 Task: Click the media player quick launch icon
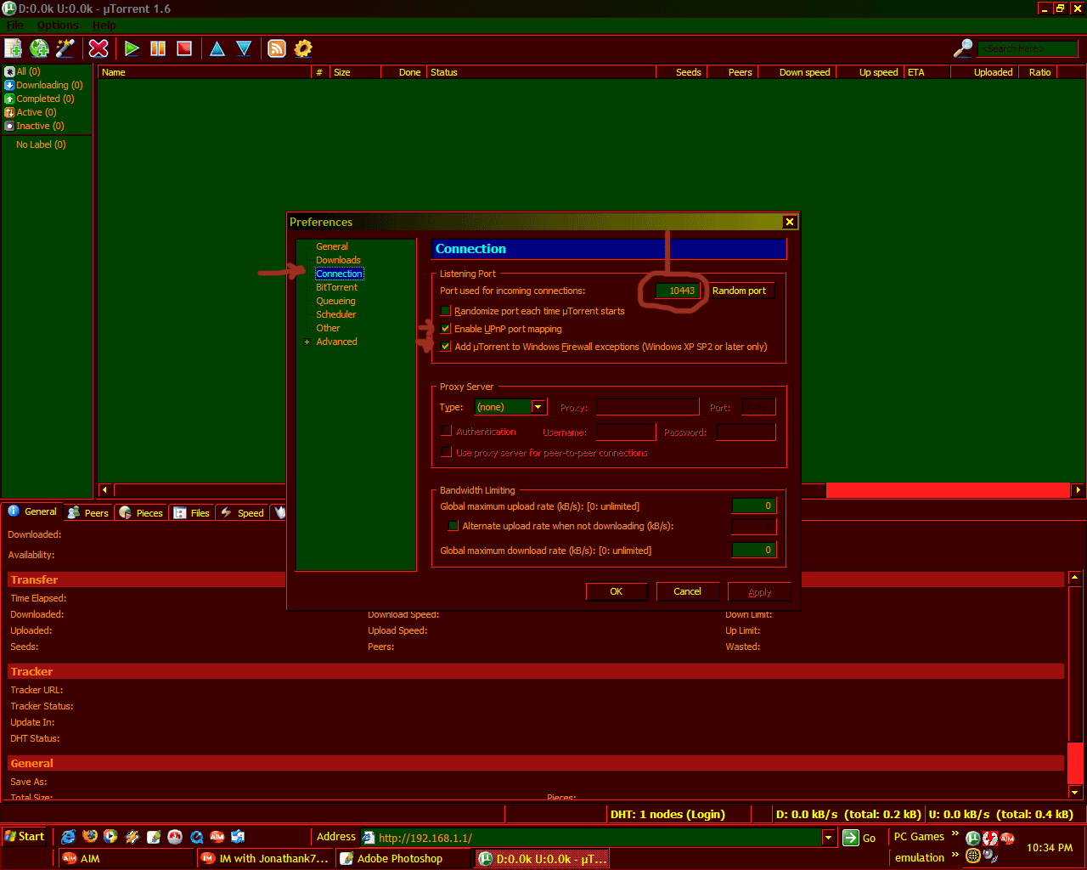pos(111,837)
